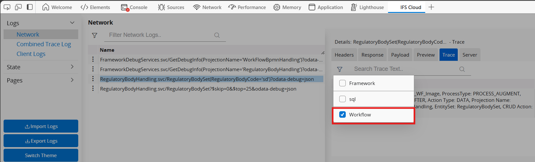The image size is (535, 162).
Task: Expand the Pages section
Action: 72,80
